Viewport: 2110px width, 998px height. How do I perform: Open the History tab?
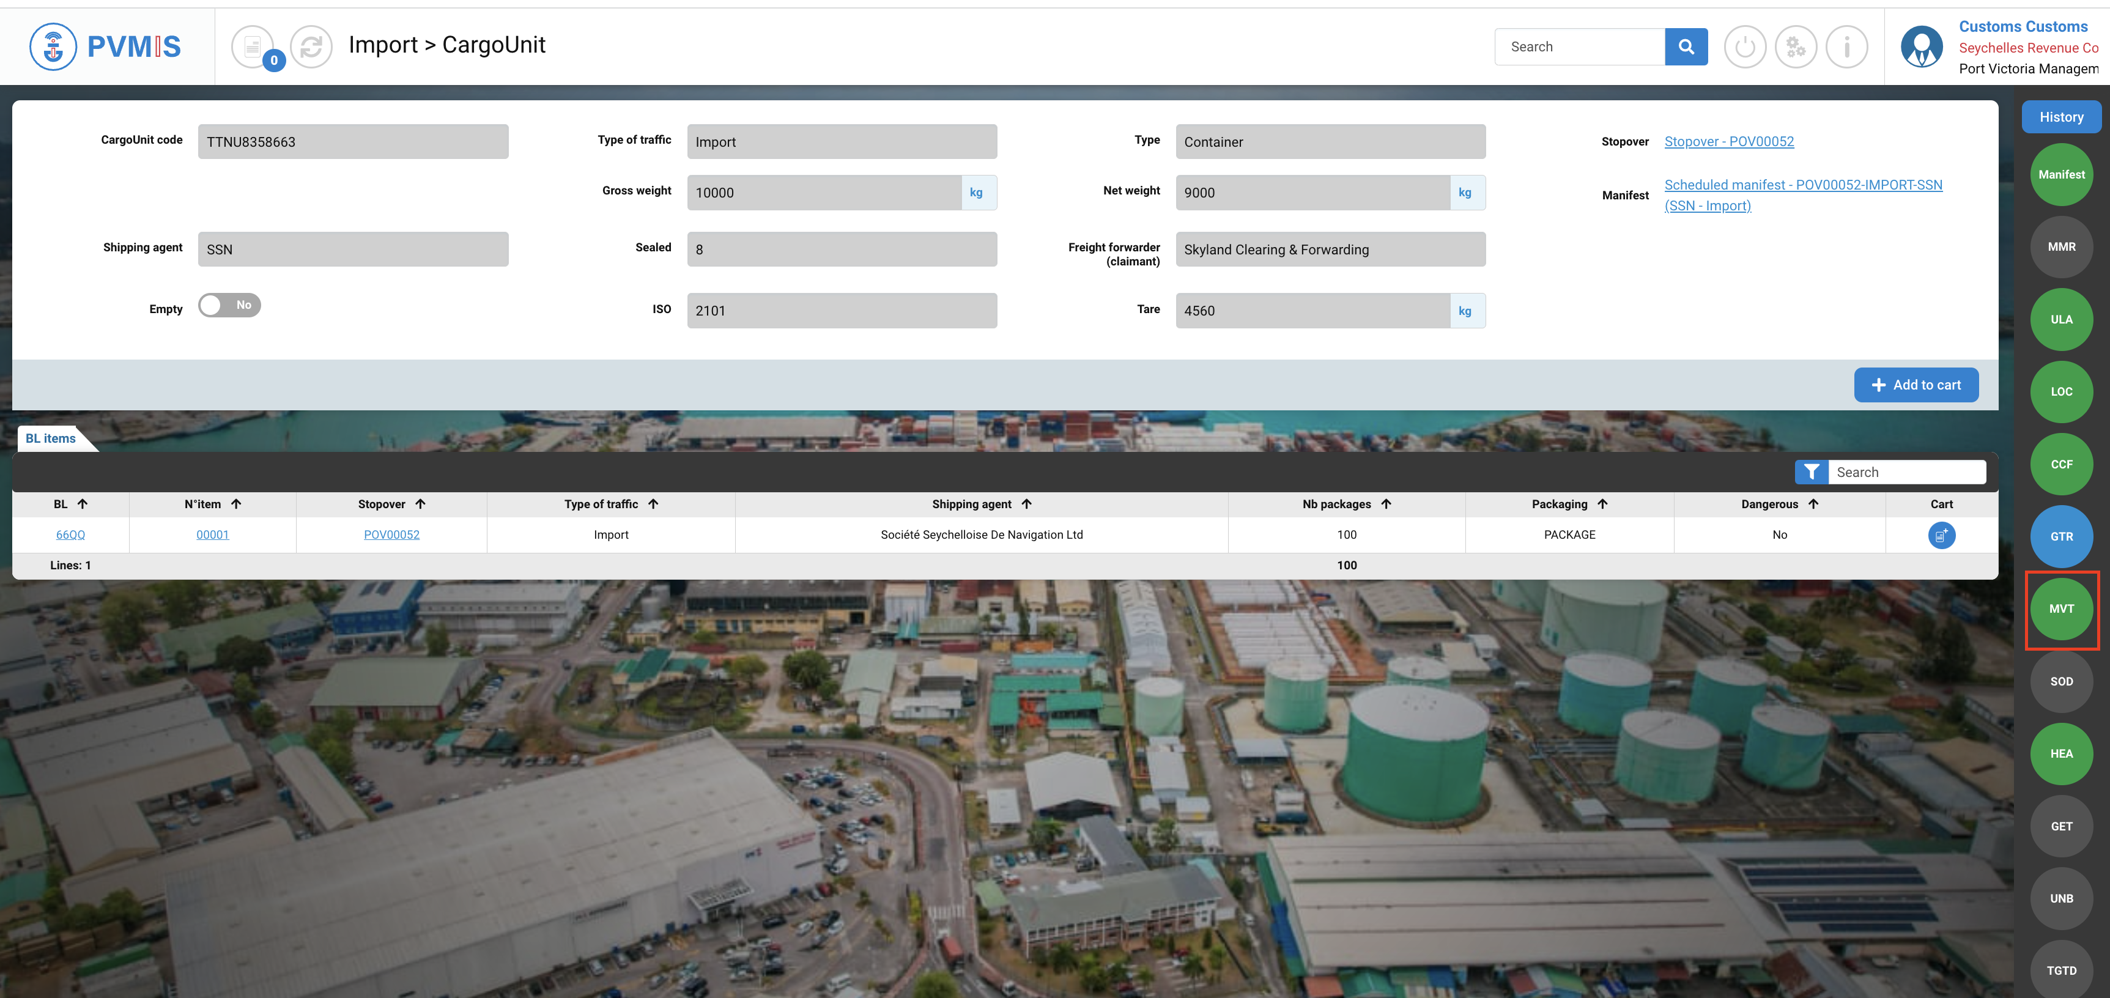click(2060, 117)
